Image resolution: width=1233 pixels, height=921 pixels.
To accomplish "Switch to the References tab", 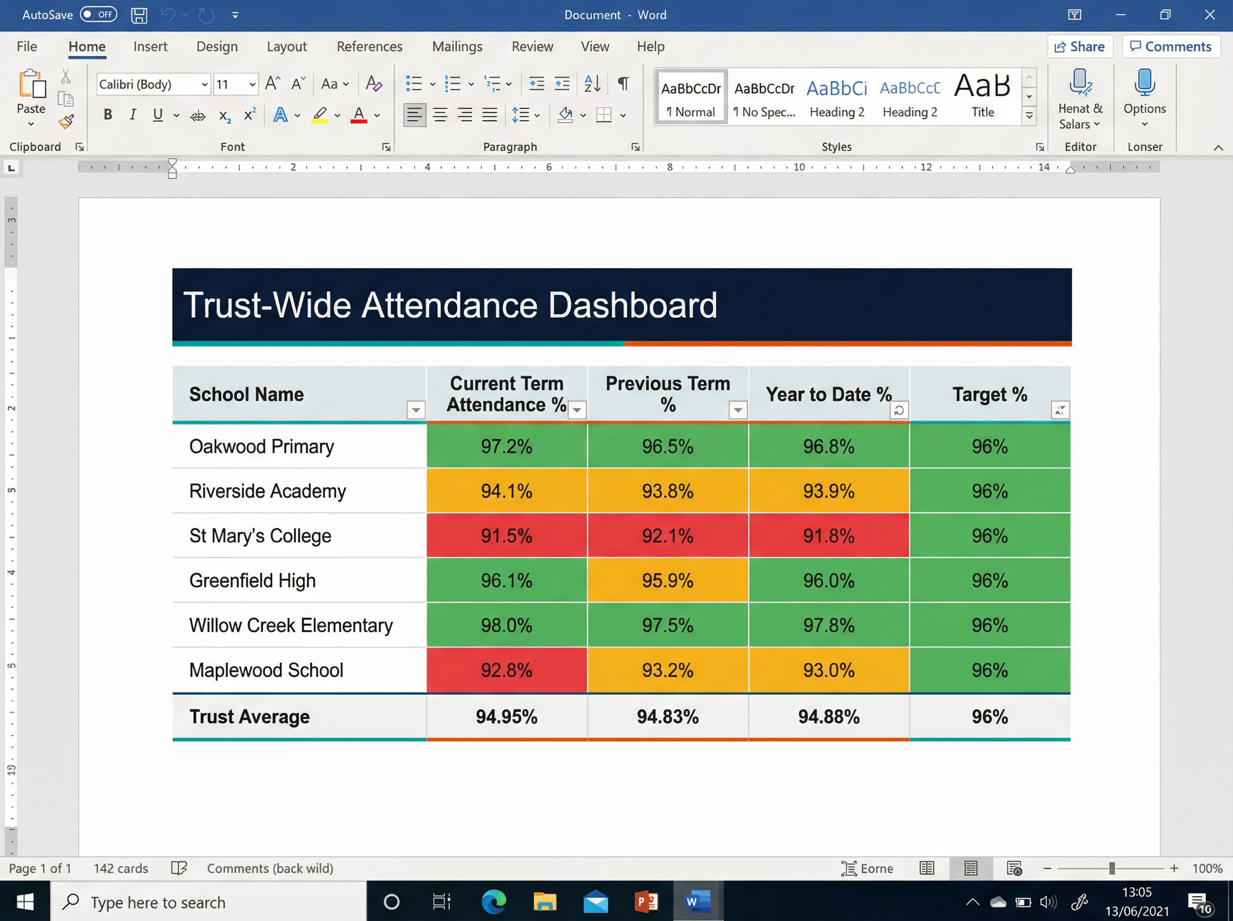I will point(369,46).
